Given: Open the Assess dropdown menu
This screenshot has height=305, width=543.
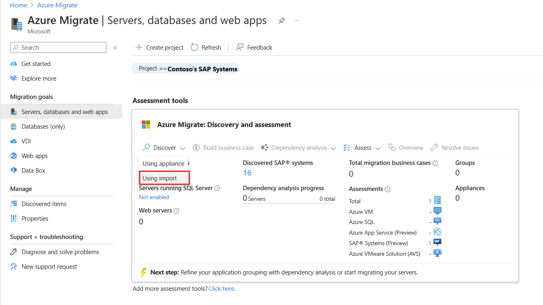Looking at the screenshot, I should 362,148.
